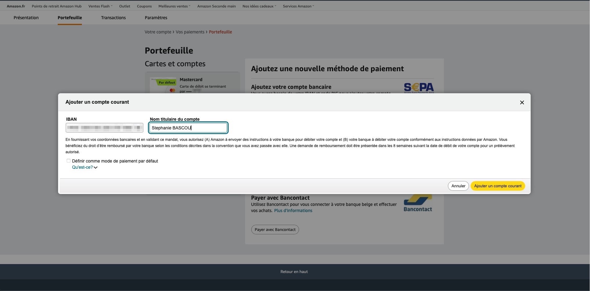Open Services Amazon dropdown
This screenshot has width=590, height=291.
tap(298, 6)
